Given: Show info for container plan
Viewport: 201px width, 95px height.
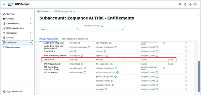Looking at the screenshot, I should click(106, 89).
